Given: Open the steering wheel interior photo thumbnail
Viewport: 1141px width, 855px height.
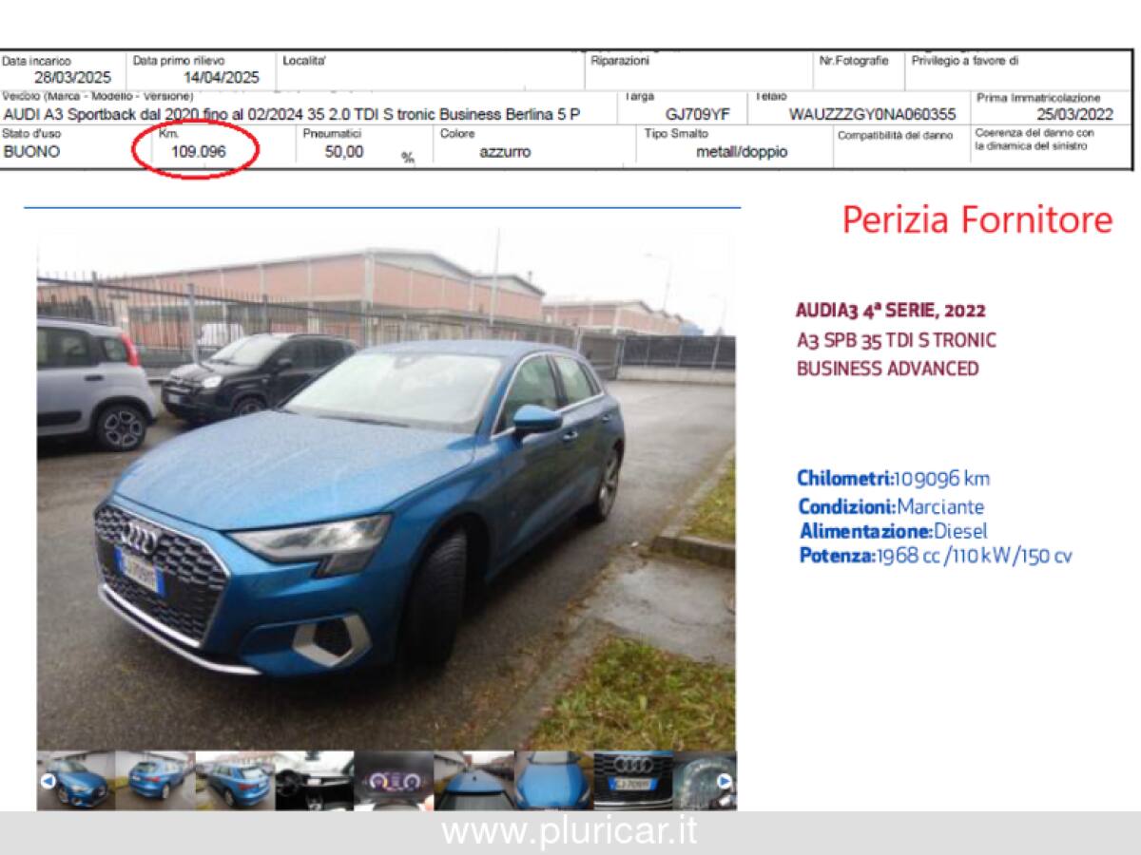Looking at the screenshot, I should (314, 779).
